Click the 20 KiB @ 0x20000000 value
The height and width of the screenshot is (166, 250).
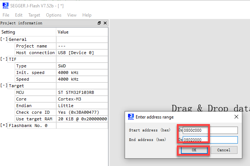pos(82,119)
